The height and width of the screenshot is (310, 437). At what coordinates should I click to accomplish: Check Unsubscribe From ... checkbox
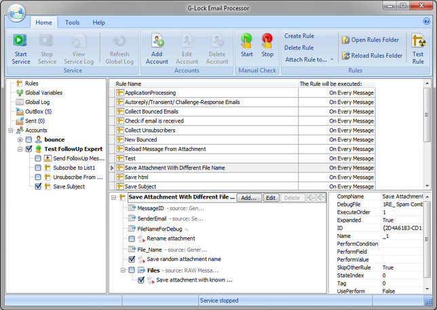38,177
